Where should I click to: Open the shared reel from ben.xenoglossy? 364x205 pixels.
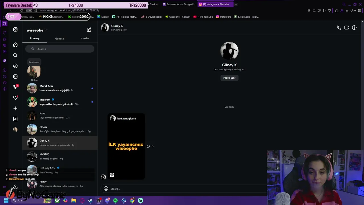click(126, 146)
